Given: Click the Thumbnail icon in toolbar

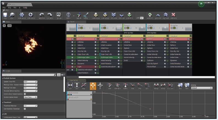Looking at the screenshot, I should (59, 15).
